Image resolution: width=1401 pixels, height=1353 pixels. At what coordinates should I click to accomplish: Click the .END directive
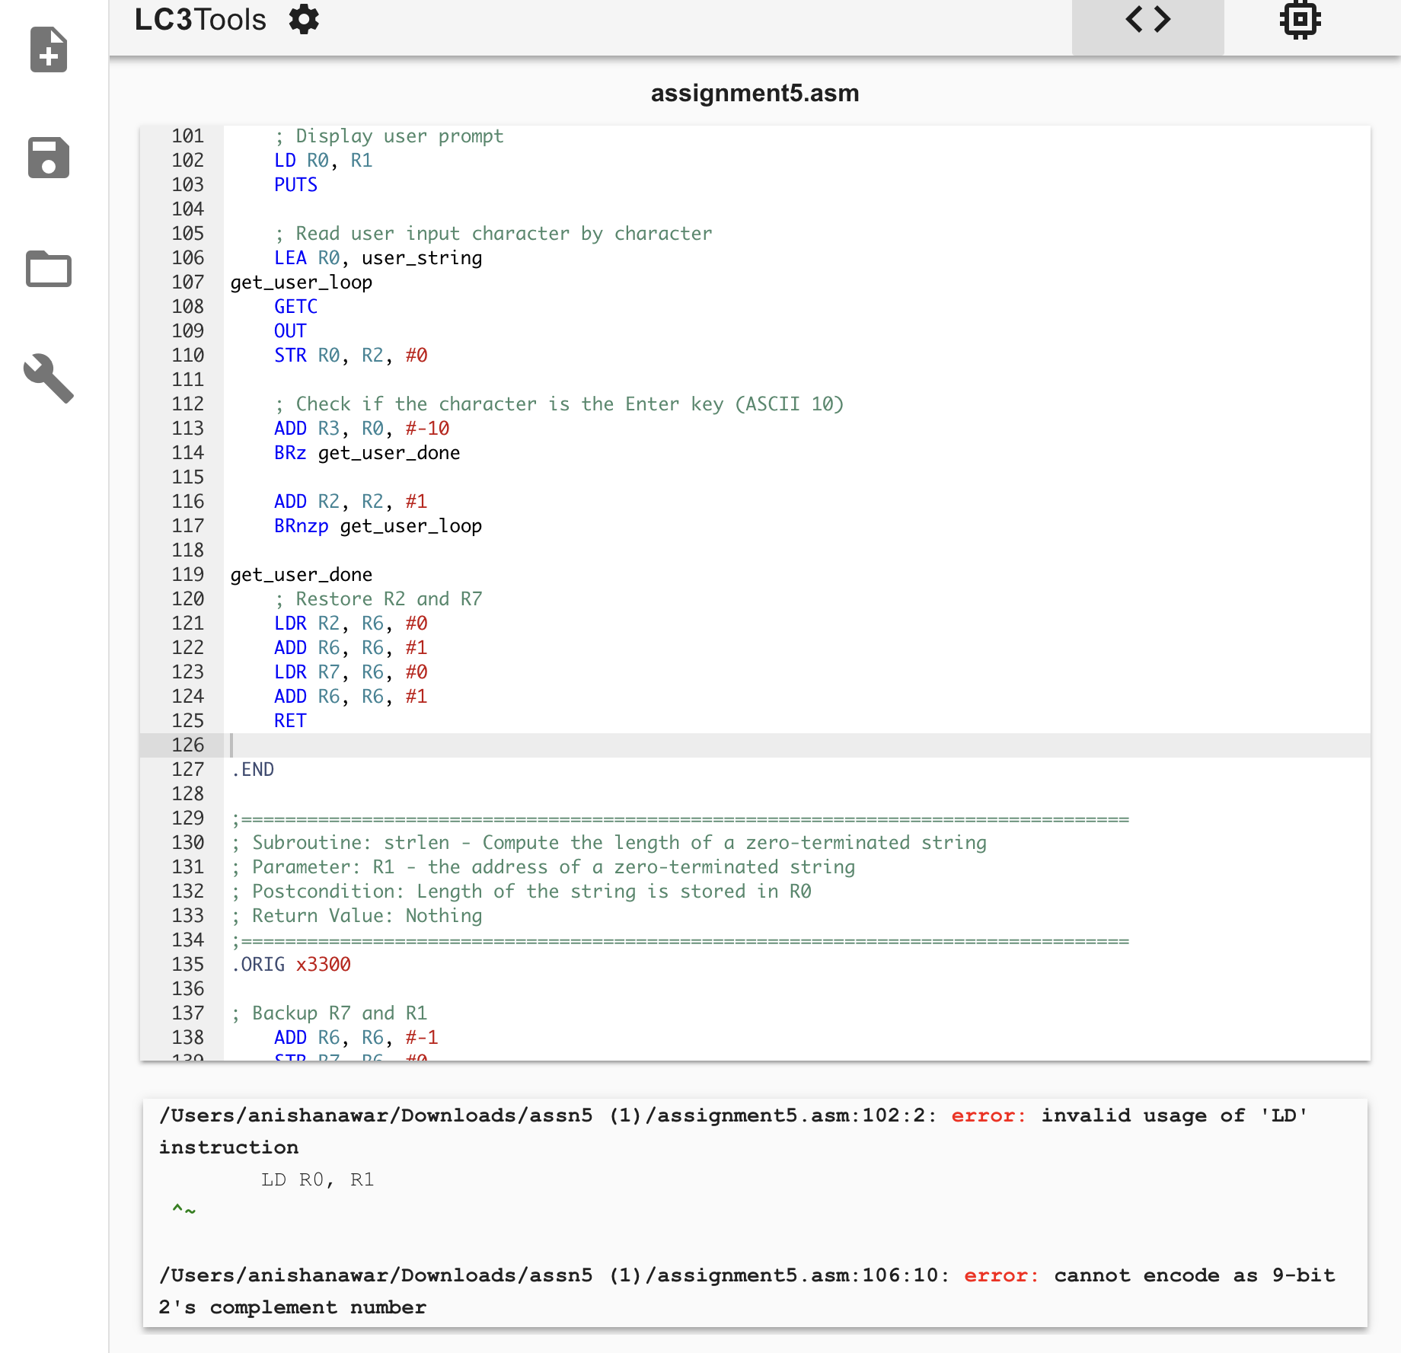pyautogui.click(x=254, y=769)
